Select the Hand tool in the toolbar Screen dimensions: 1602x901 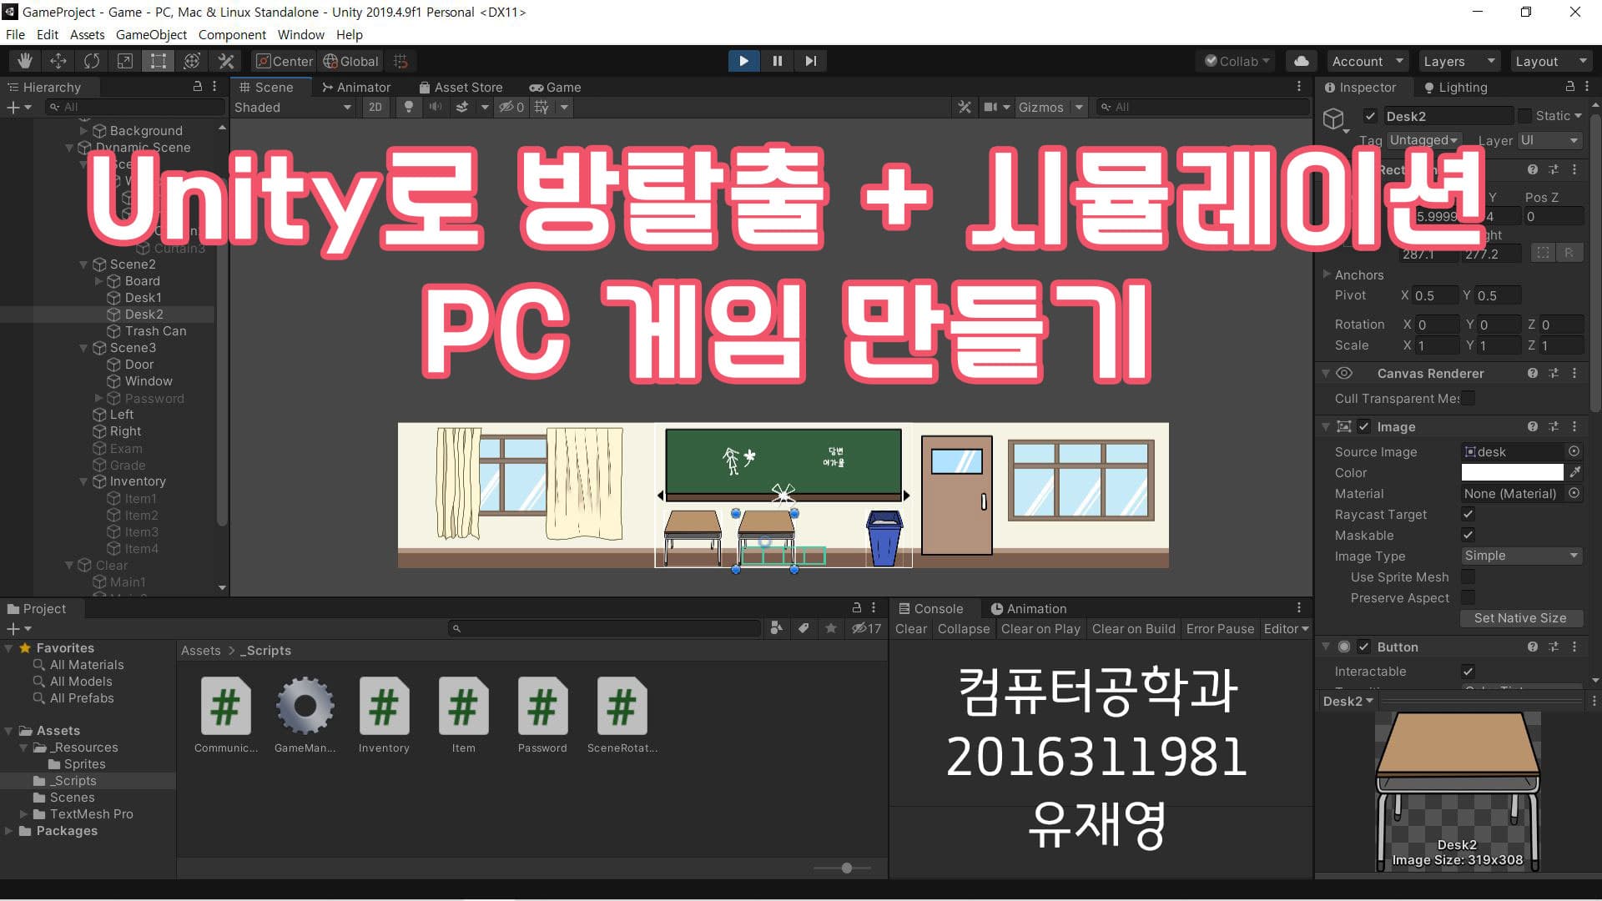(x=24, y=60)
